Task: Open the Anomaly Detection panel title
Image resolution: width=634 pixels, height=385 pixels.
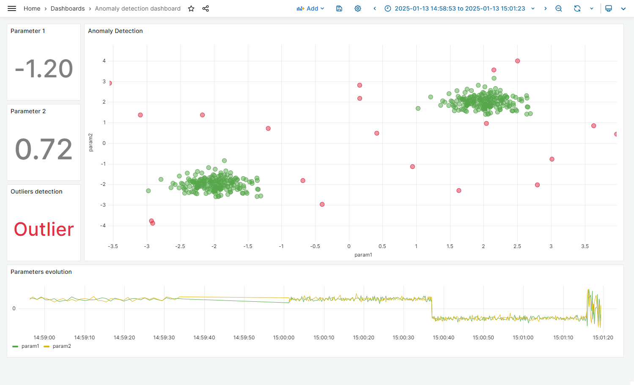Action: tap(115, 31)
